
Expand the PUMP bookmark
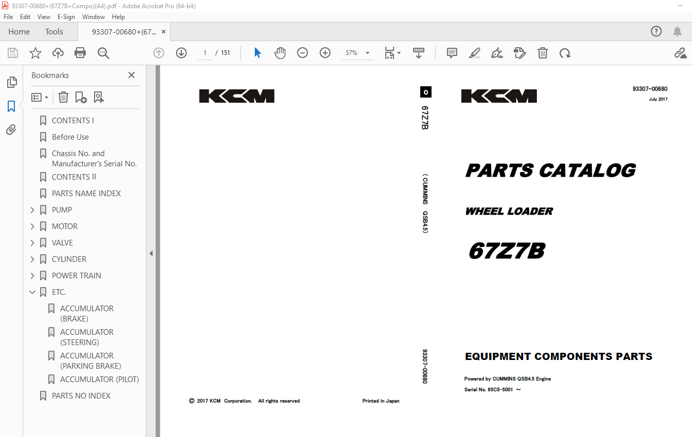coord(32,210)
